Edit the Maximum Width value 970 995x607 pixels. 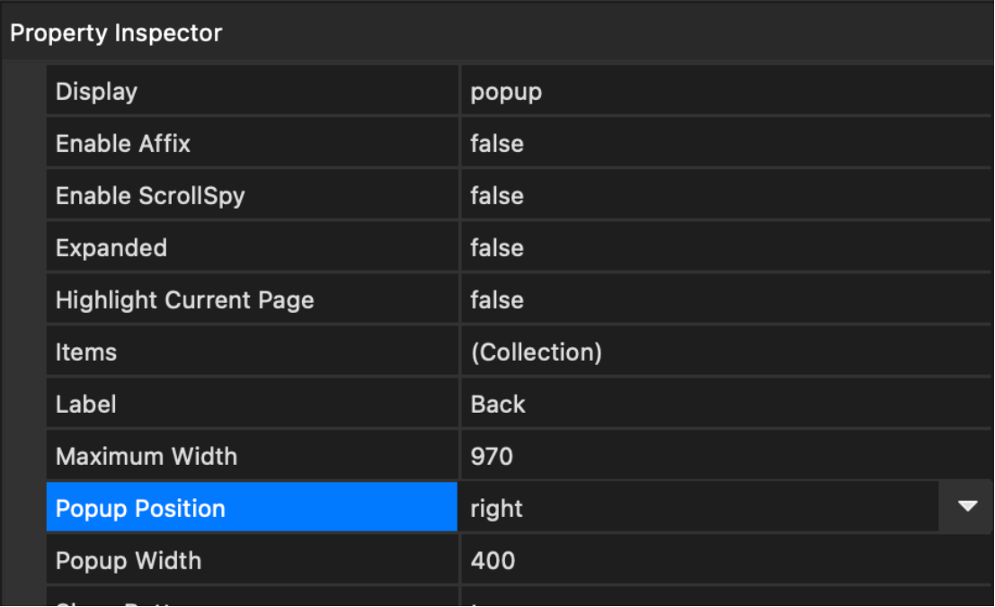492,456
